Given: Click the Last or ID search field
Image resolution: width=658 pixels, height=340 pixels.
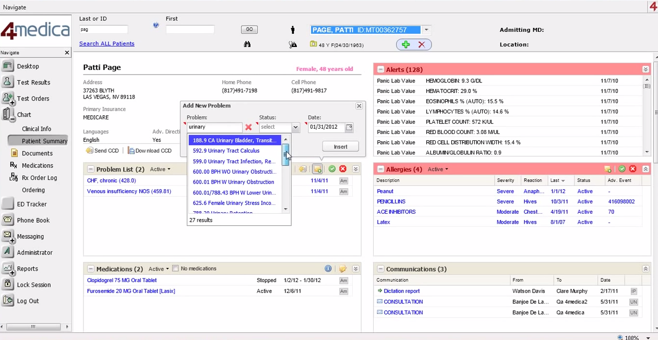Looking at the screenshot, I should (x=103, y=30).
